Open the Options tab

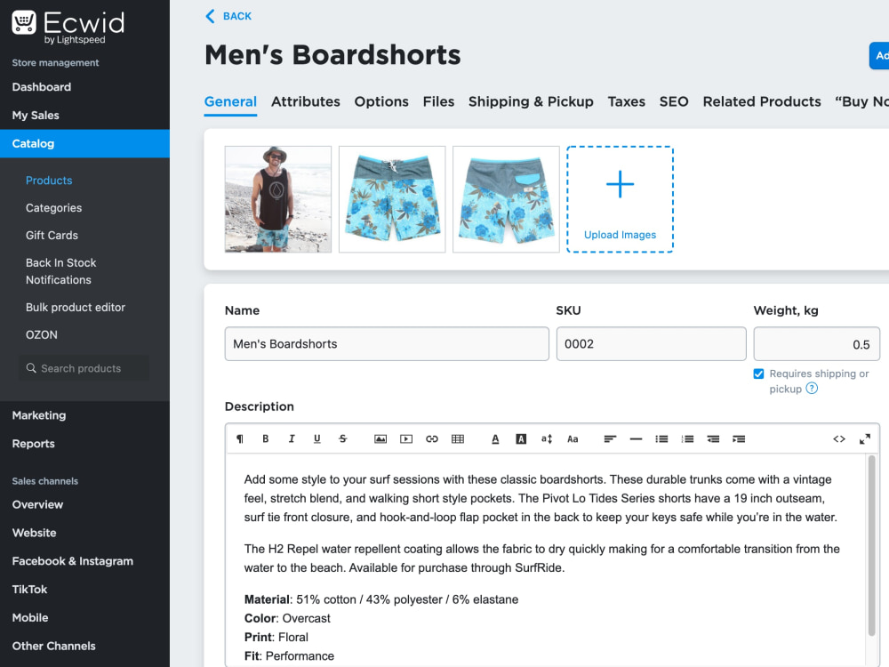click(381, 101)
